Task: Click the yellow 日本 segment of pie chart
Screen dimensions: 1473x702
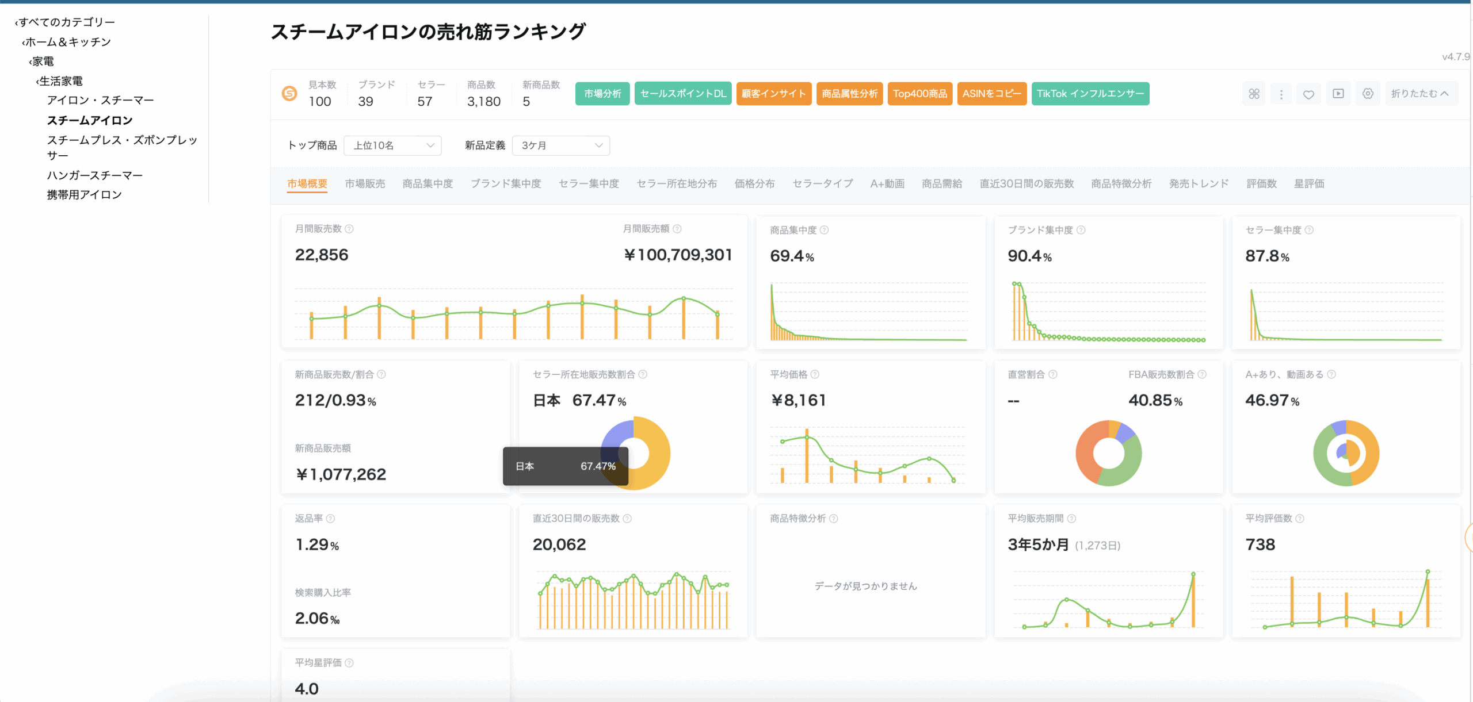Action: (659, 454)
